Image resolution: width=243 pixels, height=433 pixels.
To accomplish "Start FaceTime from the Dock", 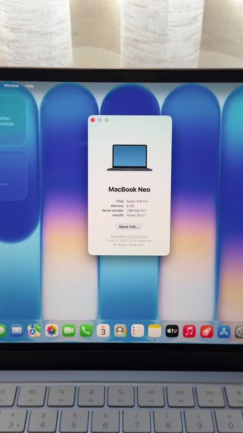I will coord(69,331).
